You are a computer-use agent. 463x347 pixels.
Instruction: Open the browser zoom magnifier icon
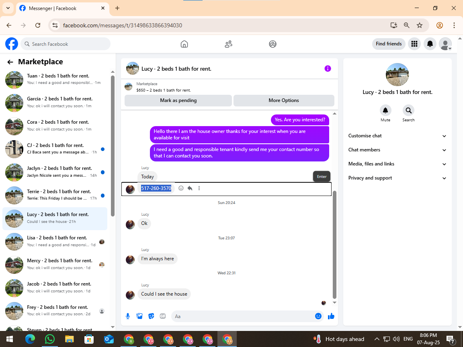point(407,25)
